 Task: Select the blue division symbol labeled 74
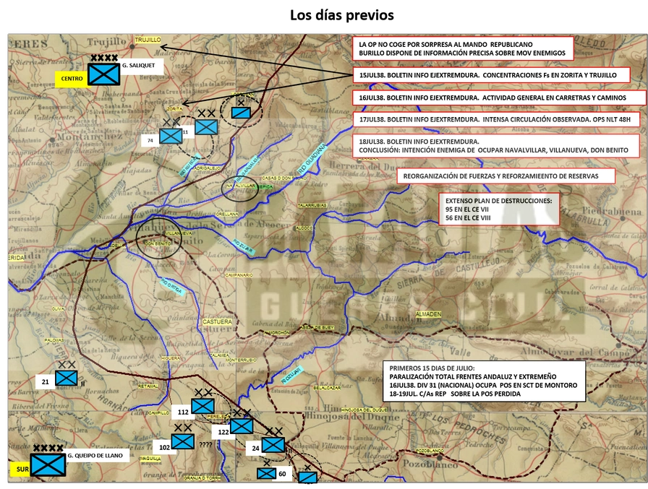[x=171, y=137]
